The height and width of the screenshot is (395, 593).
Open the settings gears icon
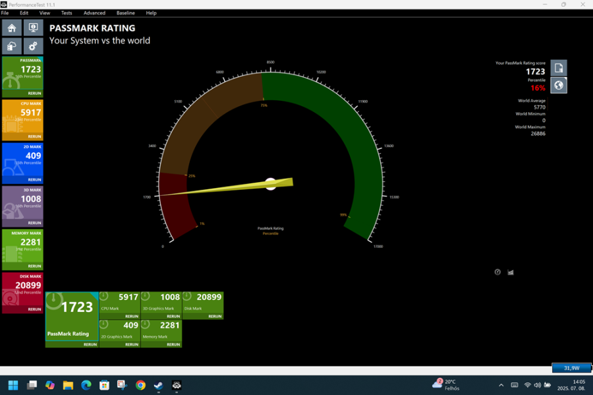pyautogui.click(x=33, y=46)
